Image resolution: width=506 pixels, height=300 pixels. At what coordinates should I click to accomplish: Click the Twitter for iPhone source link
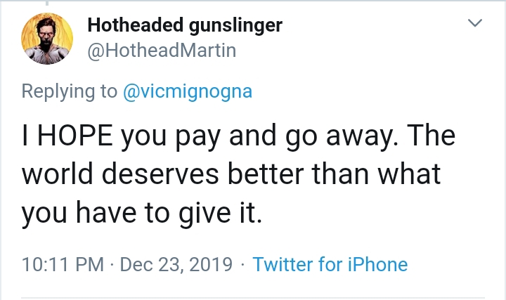pos(330,264)
